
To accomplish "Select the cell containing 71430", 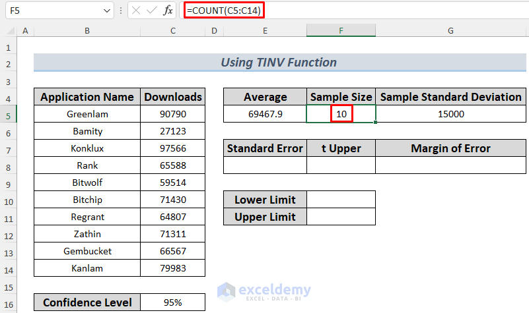I will coord(173,200).
